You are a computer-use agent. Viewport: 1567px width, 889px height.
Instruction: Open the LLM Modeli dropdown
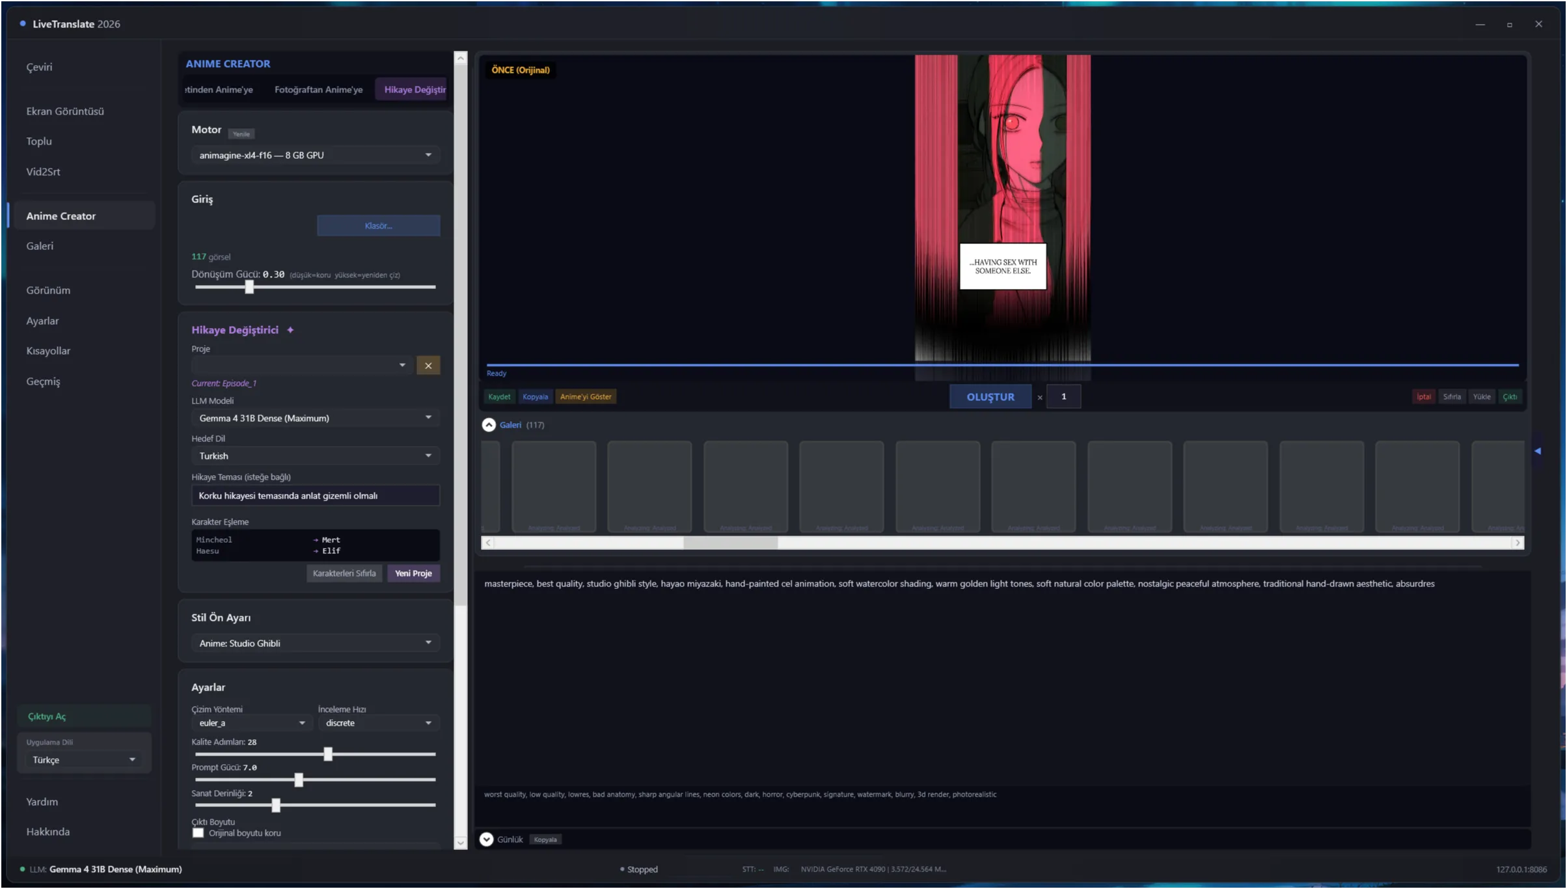click(x=316, y=418)
